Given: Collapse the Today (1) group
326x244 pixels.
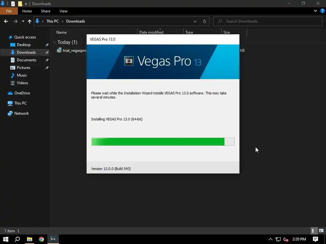Looking at the screenshot, I should point(54,42).
